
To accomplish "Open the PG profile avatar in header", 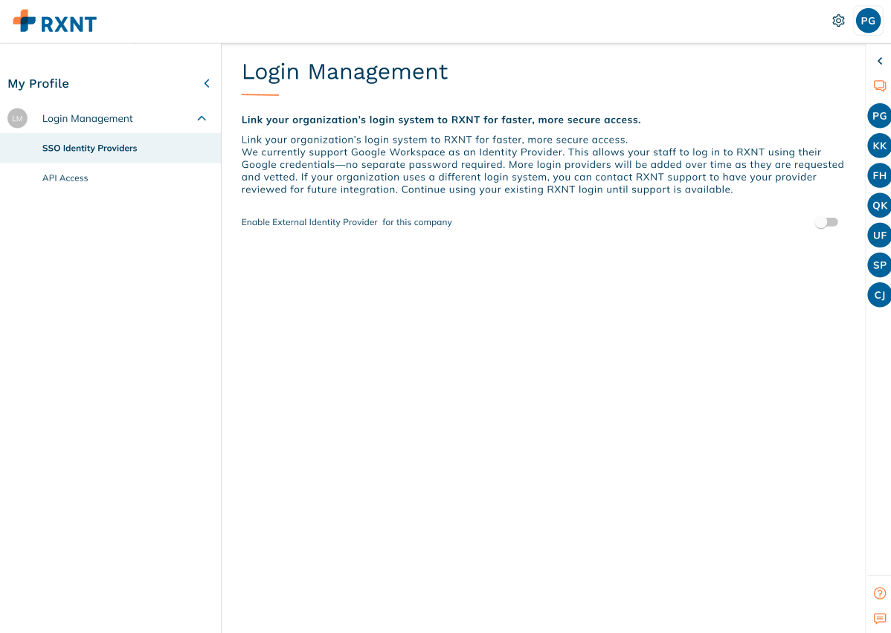I will click(868, 21).
